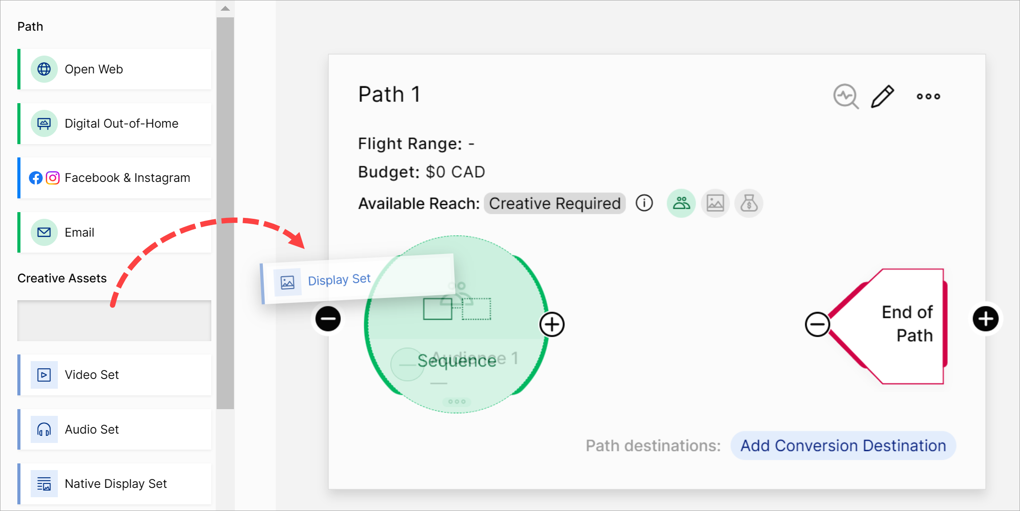
Task: Click the Email envelope icon
Action: [44, 232]
